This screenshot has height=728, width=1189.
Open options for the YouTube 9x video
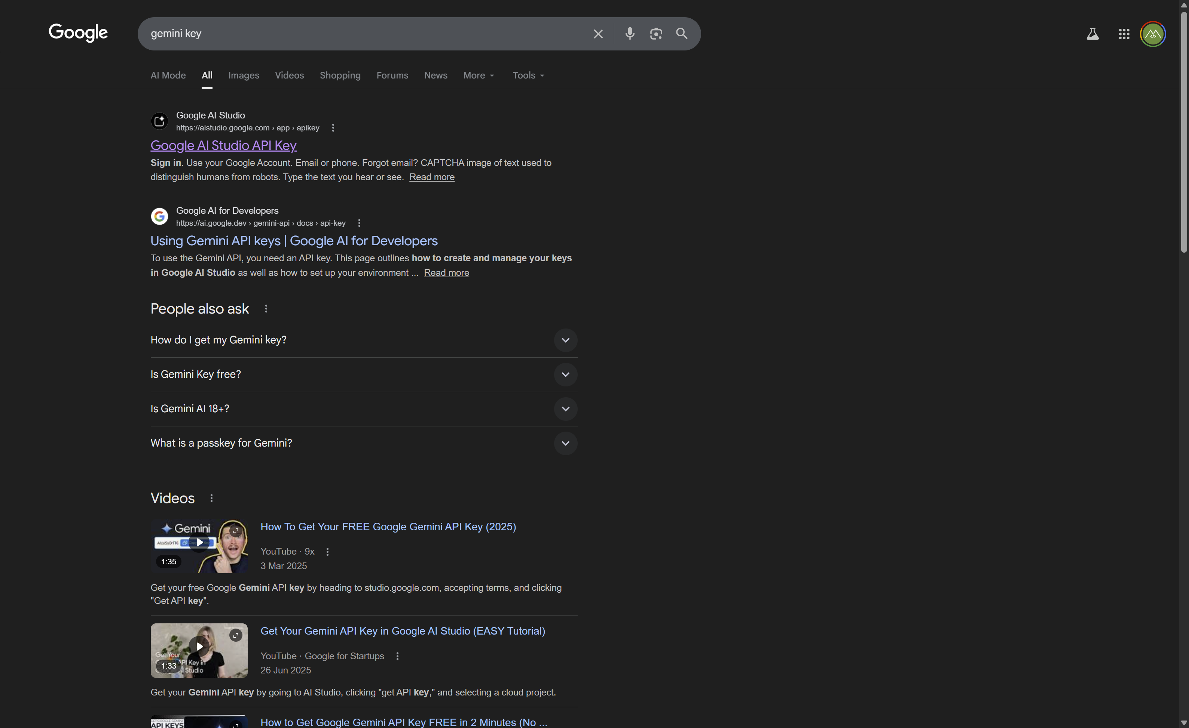pos(328,552)
